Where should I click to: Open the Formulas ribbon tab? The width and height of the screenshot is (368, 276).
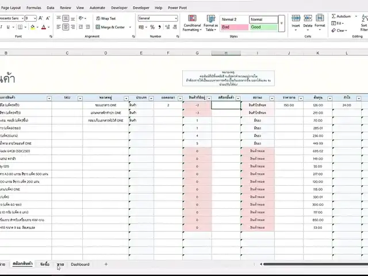(x=33, y=8)
